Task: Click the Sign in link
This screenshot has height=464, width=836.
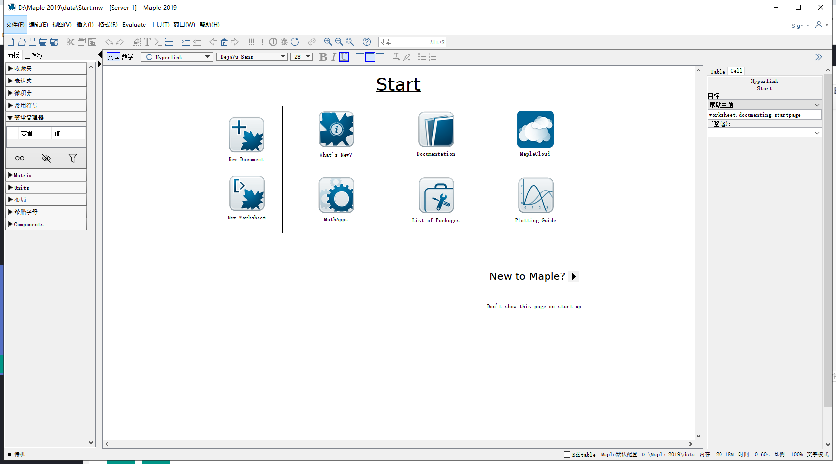Action: pyautogui.click(x=800, y=26)
